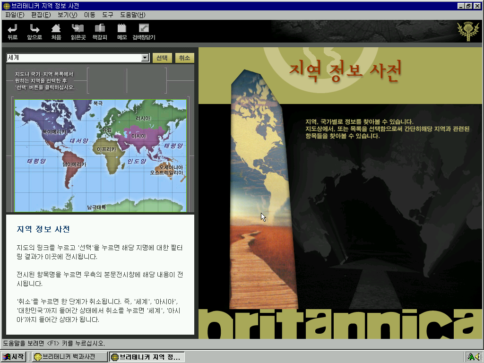Select 아프리카 on the world map
The width and height of the screenshot is (484, 363).
coord(106,149)
